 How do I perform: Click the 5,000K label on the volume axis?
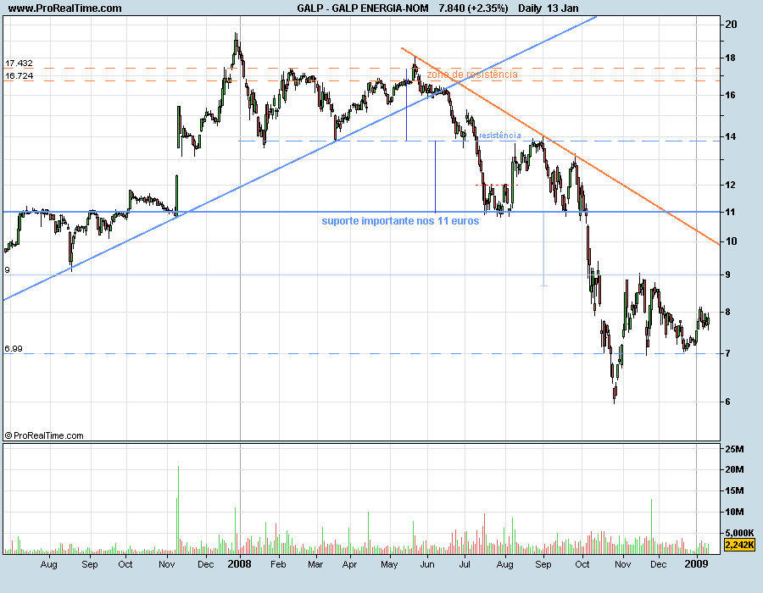tap(739, 533)
